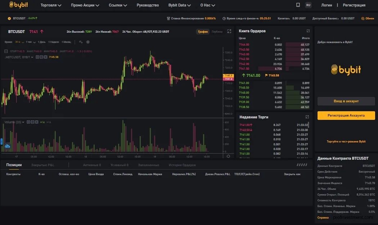Click the Недавние Торги scrollbar

tap(308, 125)
